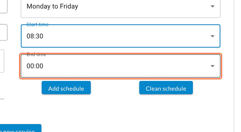The height and width of the screenshot is (132, 241).
Task: Click the Add schedule button
Action: pos(66,88)
